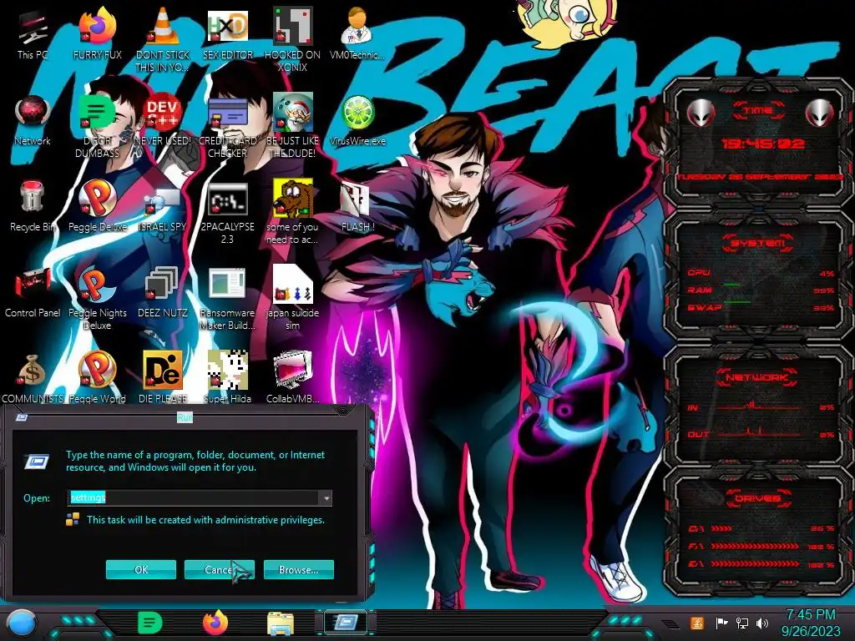Open the FLASH! desktop shortcut

click(x=357, y=206)
